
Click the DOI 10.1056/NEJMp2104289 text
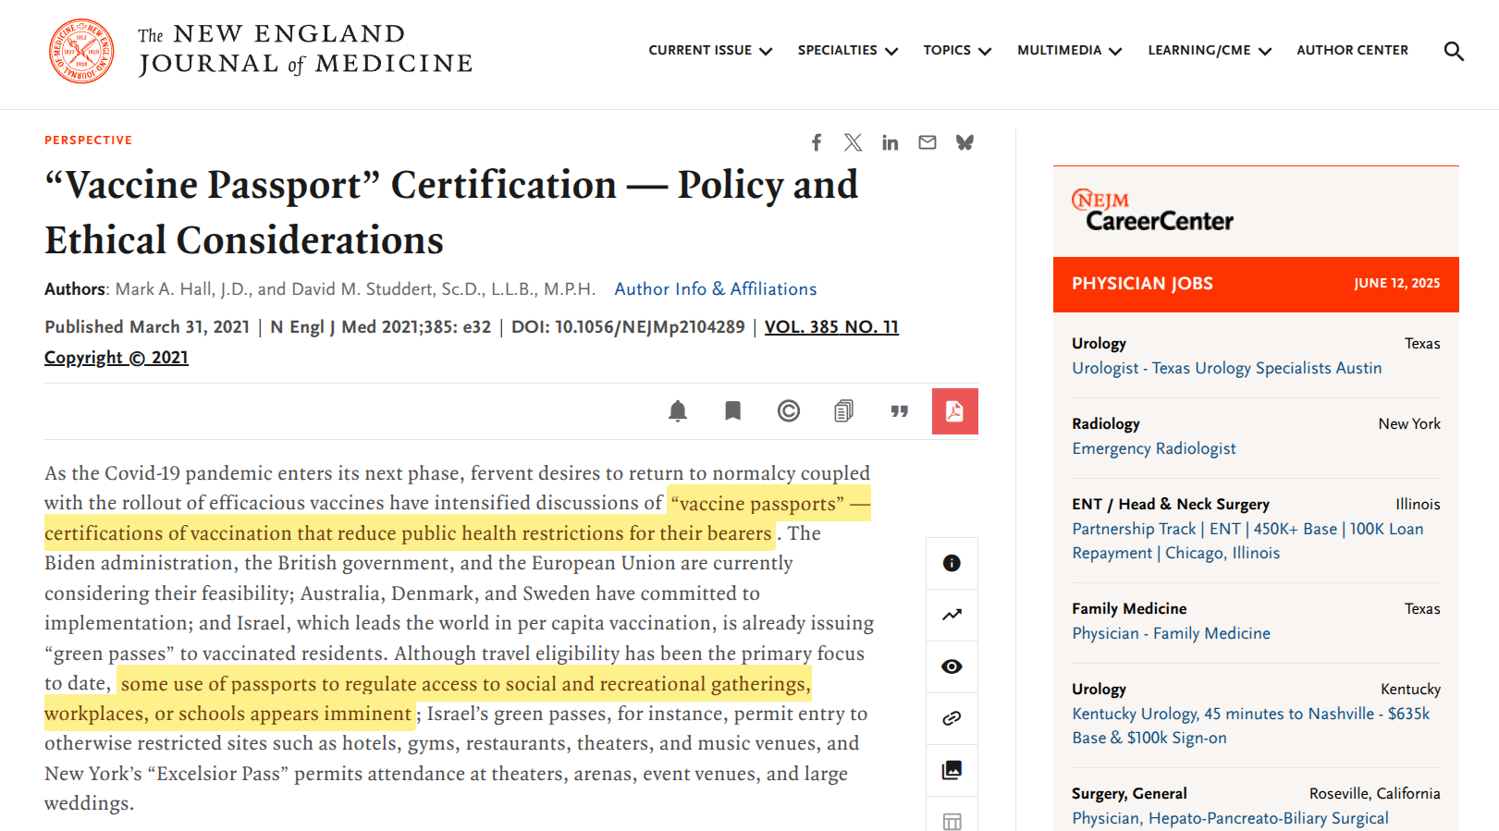628,327
